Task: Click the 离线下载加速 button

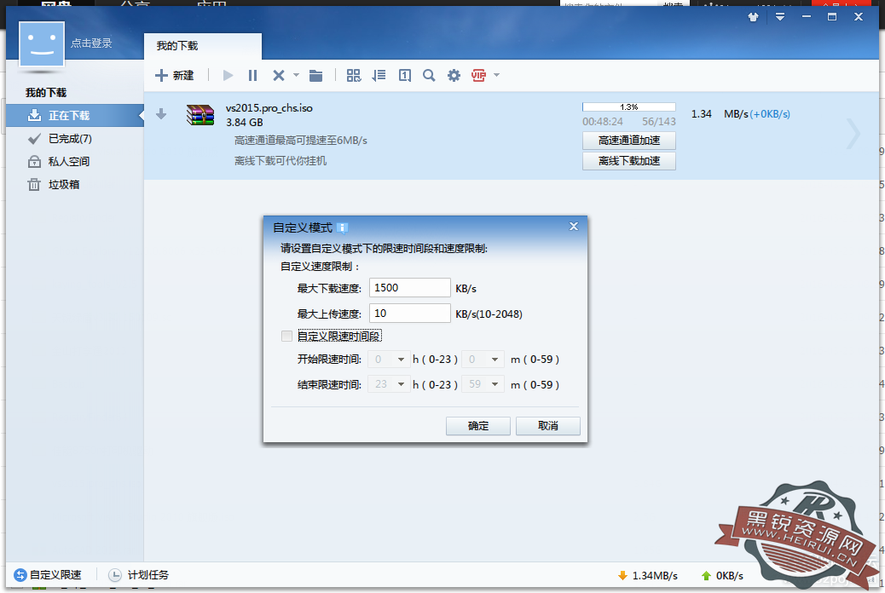Action: coord(628,161)
